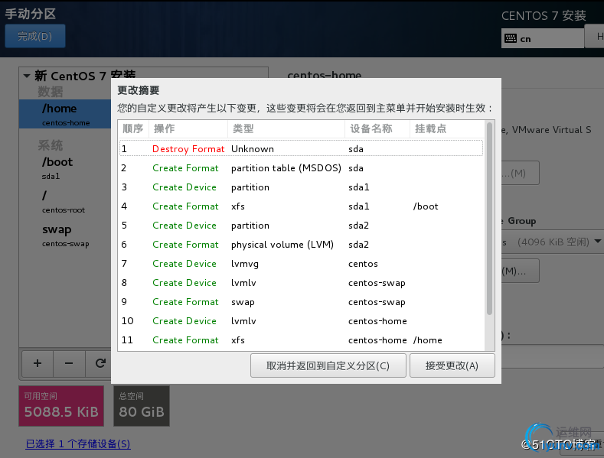Sort by the 设备名称 column header
604x458 pixels.
(377, 128)
